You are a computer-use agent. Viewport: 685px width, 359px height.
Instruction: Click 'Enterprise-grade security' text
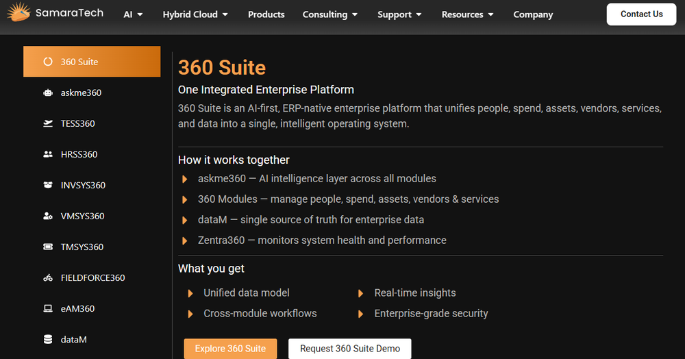431,314
